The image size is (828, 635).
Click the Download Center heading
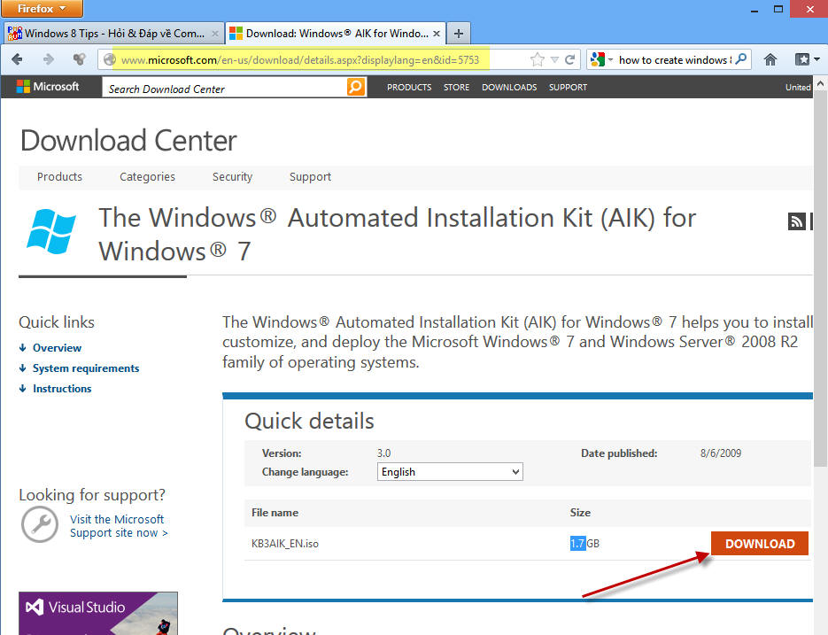pos(128,141)
